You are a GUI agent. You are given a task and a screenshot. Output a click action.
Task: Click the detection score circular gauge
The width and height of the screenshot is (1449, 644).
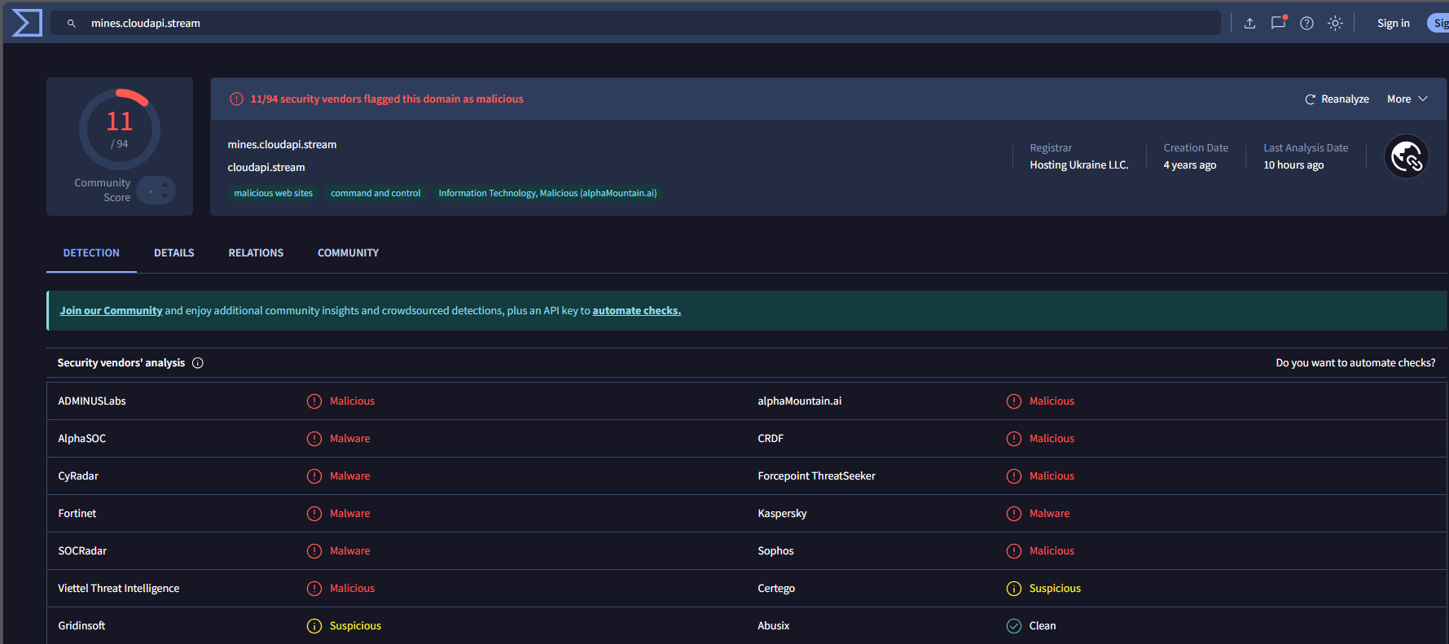click(119, 129)
